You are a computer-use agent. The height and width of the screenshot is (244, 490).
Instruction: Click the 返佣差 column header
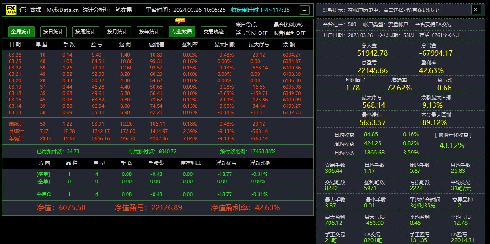click(x=157, y=45)
